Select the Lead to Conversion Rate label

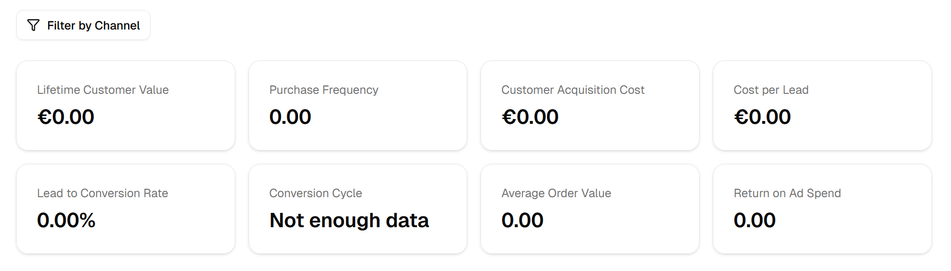pos(102,193)
